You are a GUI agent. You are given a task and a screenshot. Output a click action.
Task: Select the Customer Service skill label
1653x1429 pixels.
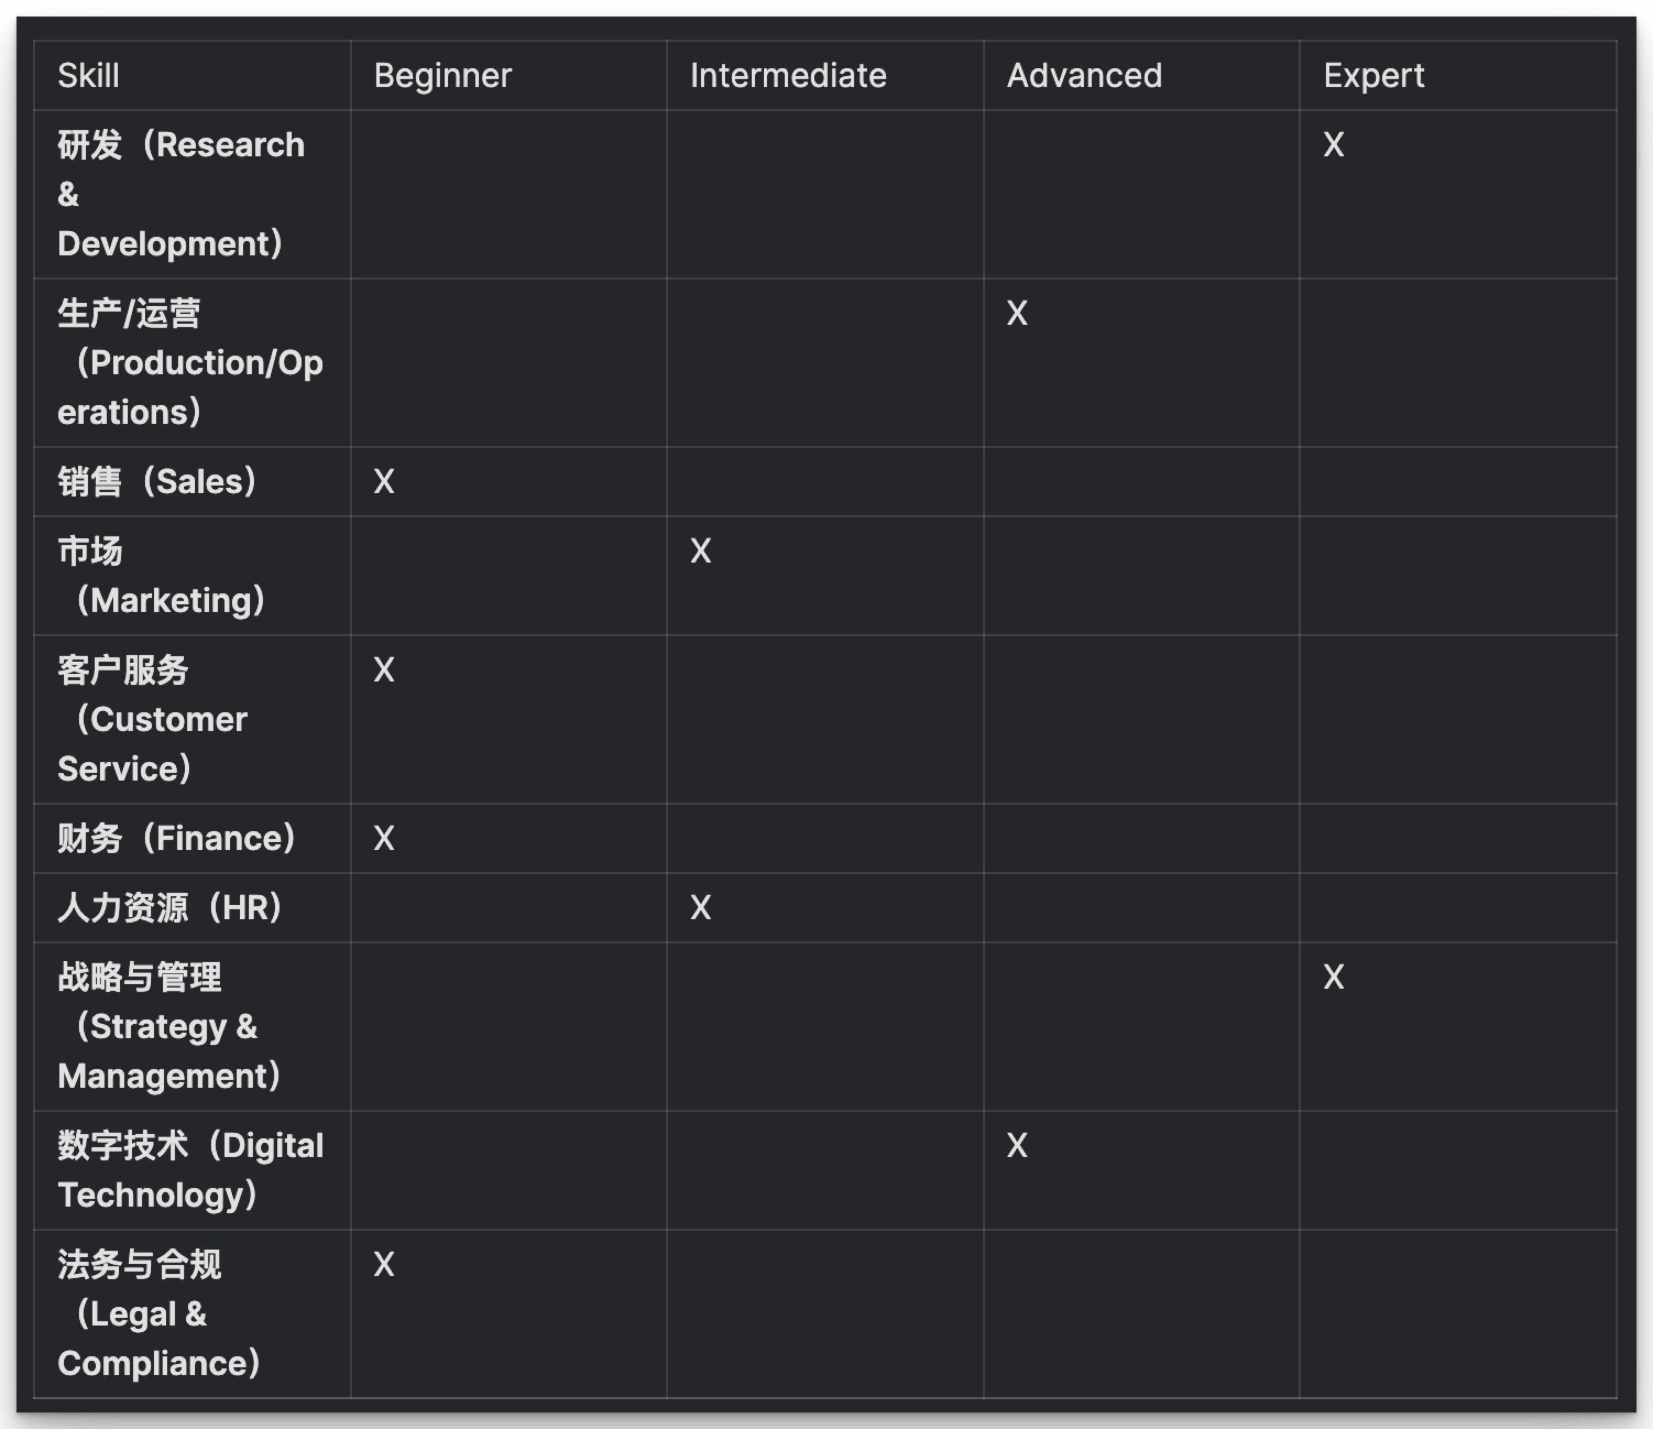click(x=152, y=719)
